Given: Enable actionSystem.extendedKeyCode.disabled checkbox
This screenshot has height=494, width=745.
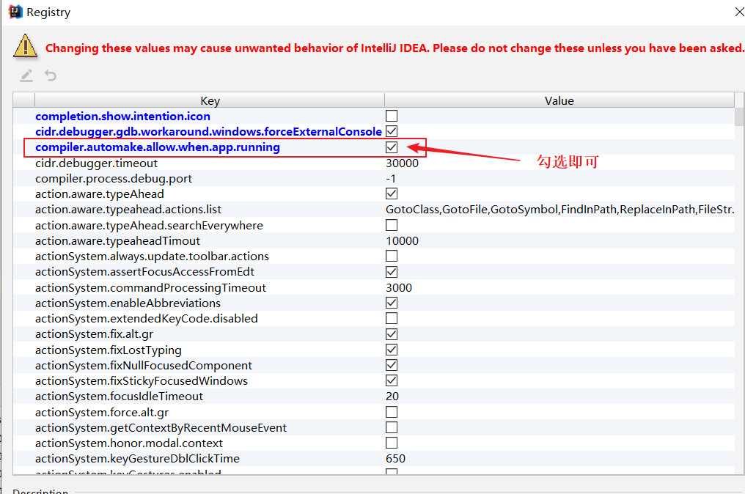Looking at the screenshot, I should pyautogui.click(x=392, y=318).
